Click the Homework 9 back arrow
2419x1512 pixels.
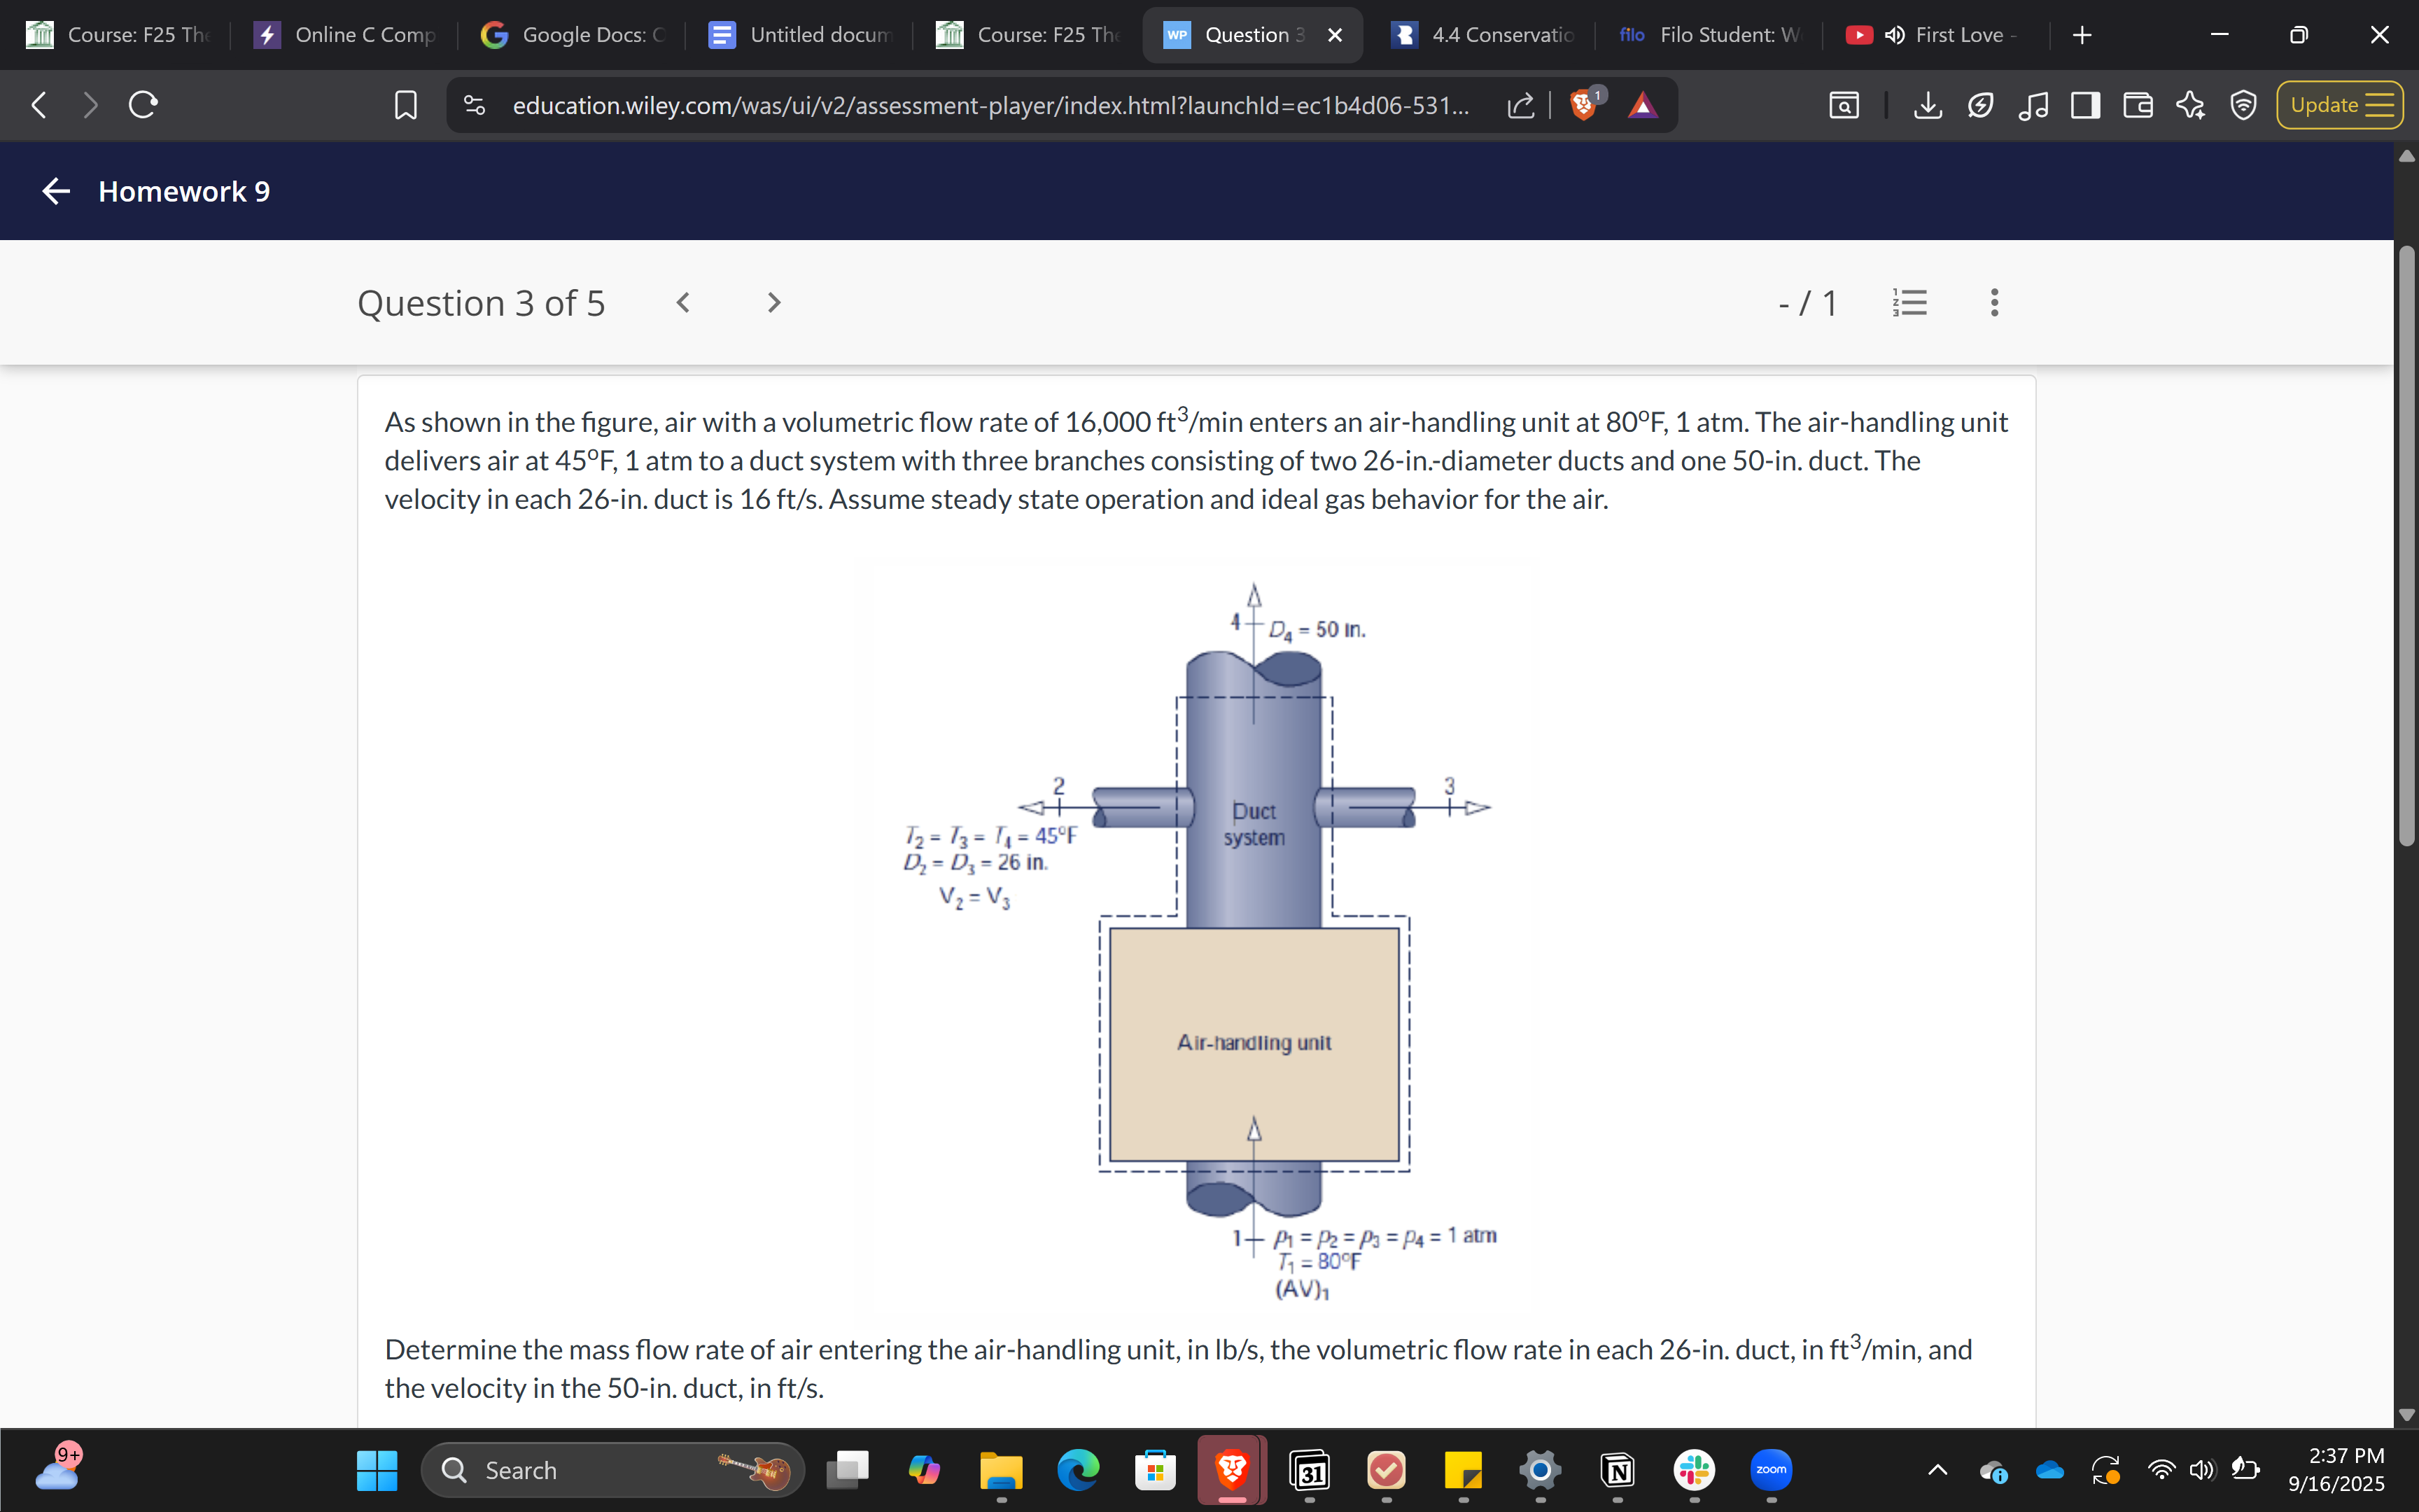pos(56,191)
